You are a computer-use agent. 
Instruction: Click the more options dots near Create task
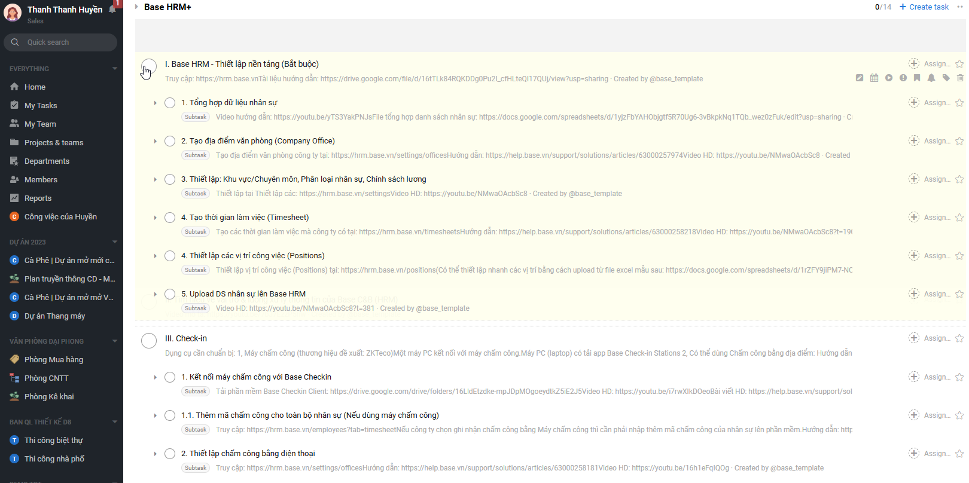960,7
